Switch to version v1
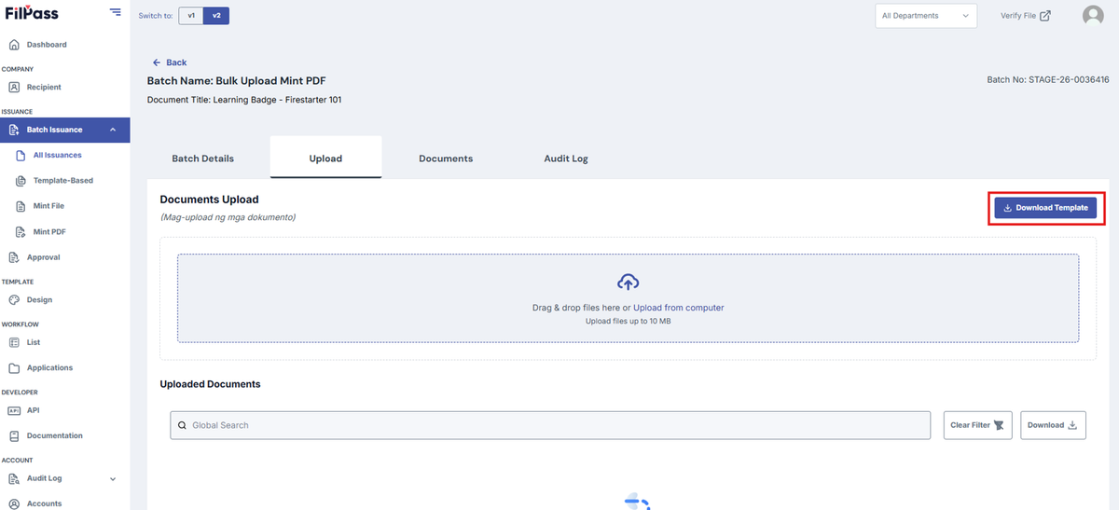This screenshot has height=510, width=1119. (x=191, y=16)
